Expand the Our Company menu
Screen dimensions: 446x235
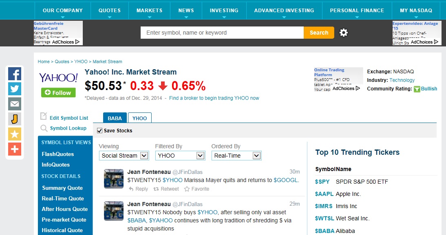(x=62, y=11)
